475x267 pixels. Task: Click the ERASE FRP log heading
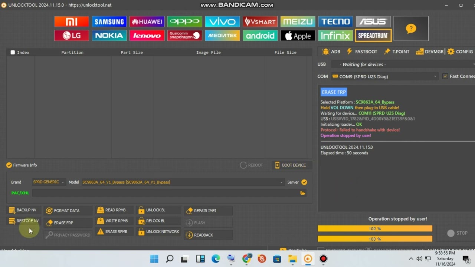[x=334, y=92]
